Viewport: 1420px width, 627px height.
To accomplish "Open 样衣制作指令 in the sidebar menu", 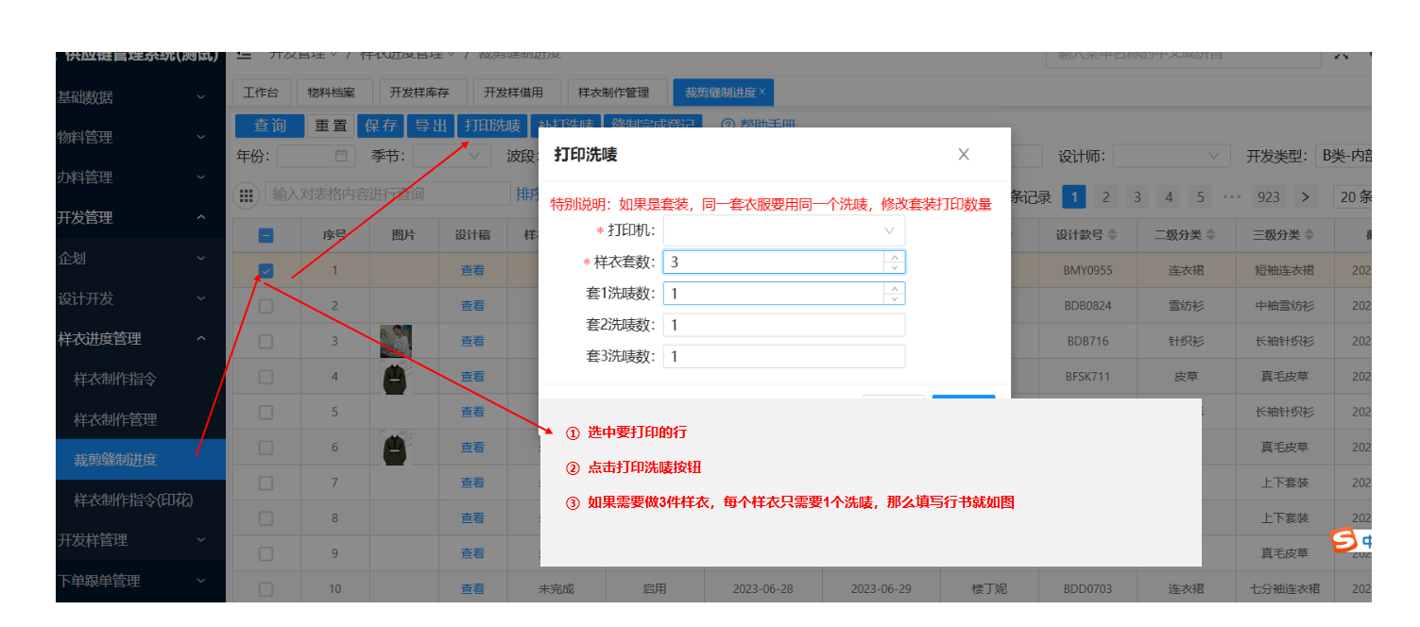I will click(x=115, y=379).
